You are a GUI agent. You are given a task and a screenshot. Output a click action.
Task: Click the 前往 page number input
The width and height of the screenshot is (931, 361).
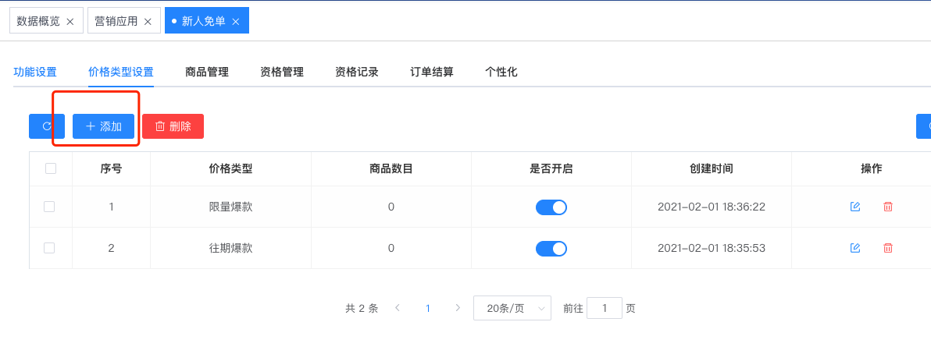click(605, 308)
